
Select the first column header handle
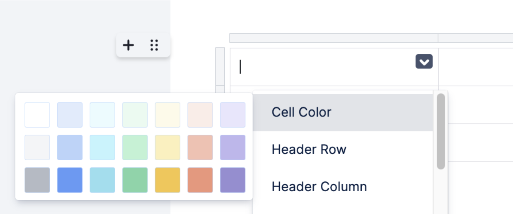(x=334, y=38)
